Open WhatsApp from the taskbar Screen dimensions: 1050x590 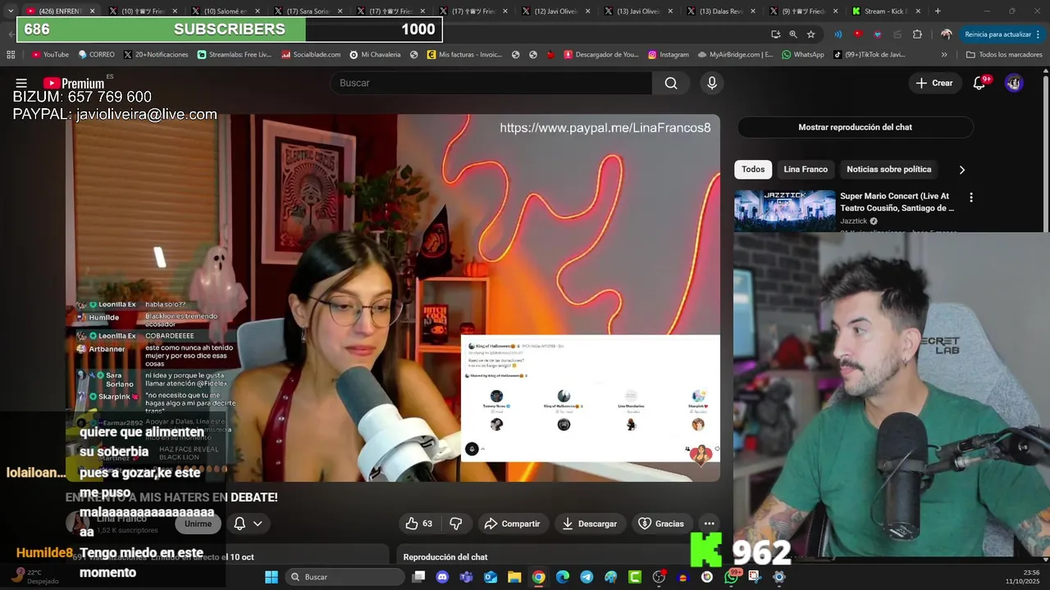pyautogui.click(x=731, y=577)
